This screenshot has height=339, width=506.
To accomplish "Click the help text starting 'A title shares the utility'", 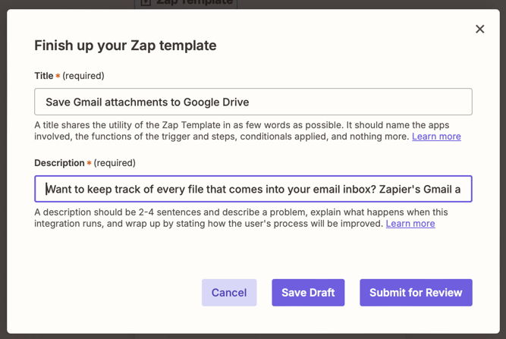I will coord(247,130).
